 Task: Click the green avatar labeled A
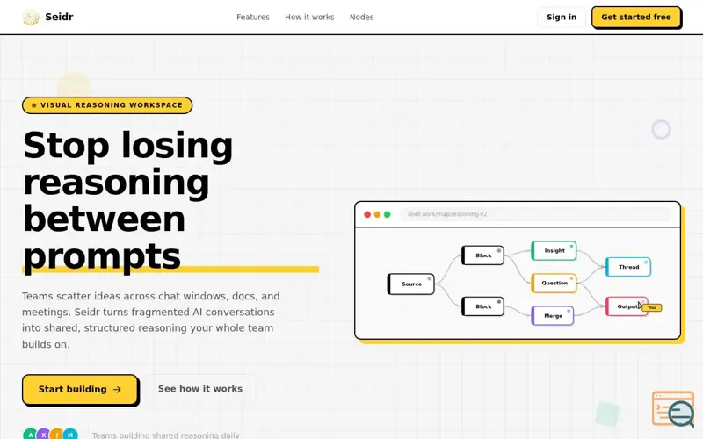[30, 435]
